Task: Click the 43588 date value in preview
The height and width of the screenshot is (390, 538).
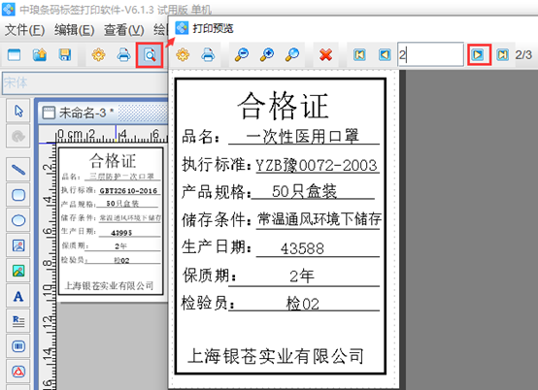Action: point(302,248)
